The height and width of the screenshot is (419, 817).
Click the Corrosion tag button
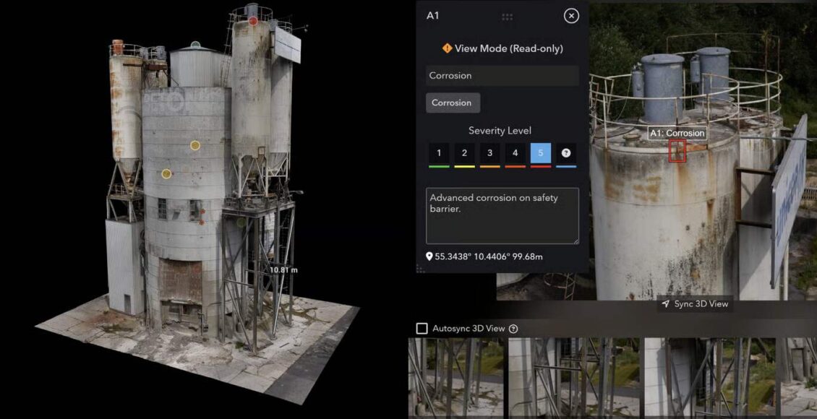pyautogui.click(x=453, y=103)
